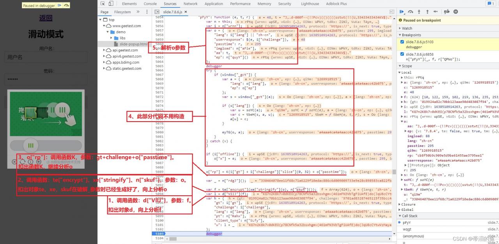Screen dimensions: 499x244
Task: Switch to the Network tab
Action: click(x=190, y=4)
